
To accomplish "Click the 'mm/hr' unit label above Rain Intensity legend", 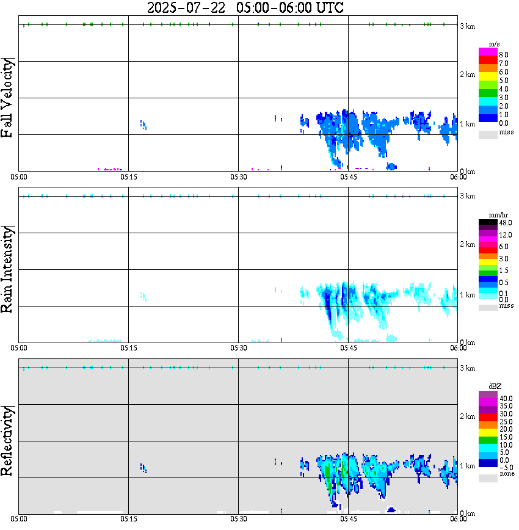I will click(498, 215).
